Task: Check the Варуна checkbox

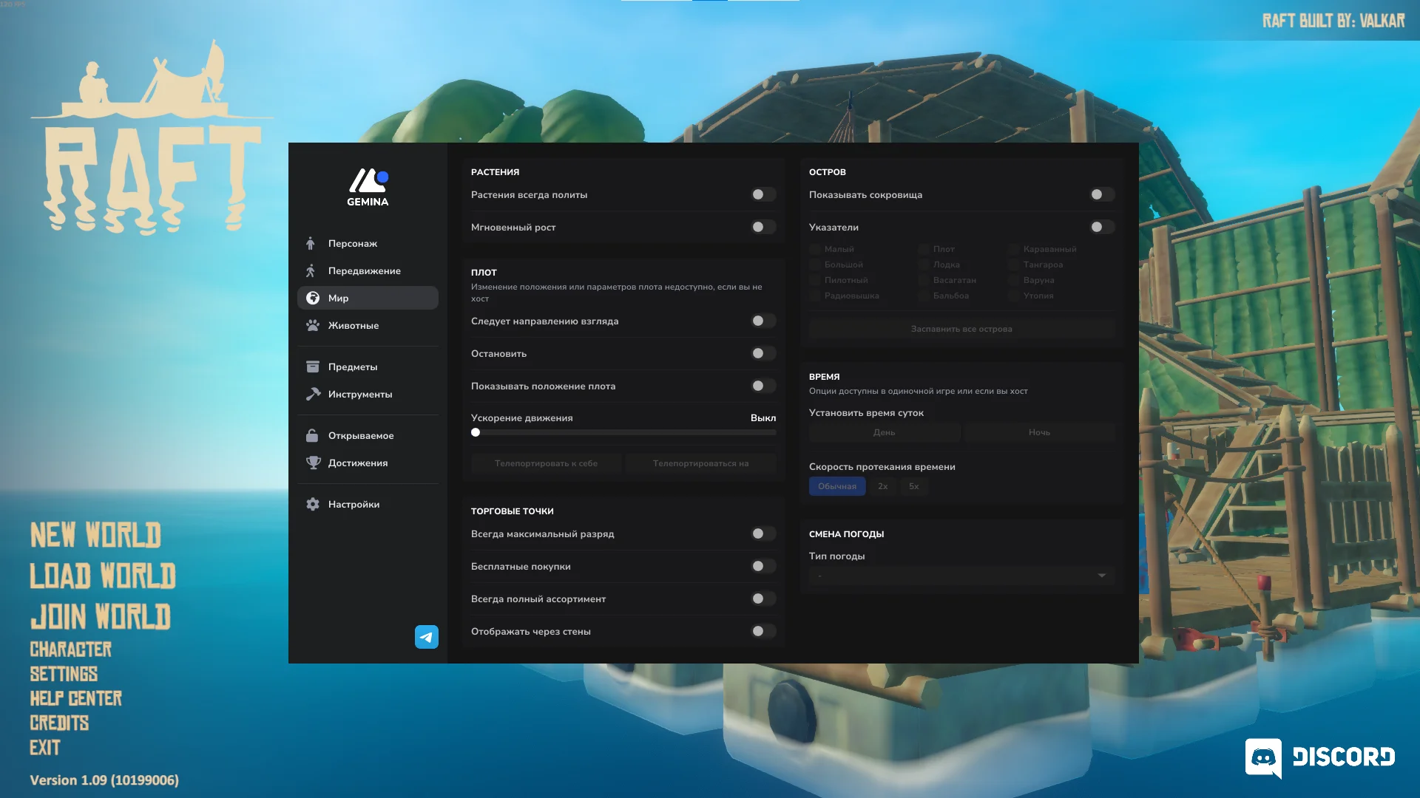Action: [x=1013, y=280]
